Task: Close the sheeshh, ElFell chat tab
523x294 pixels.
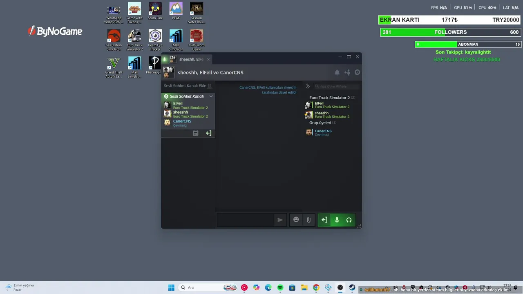Action: (x=208, y=59)
